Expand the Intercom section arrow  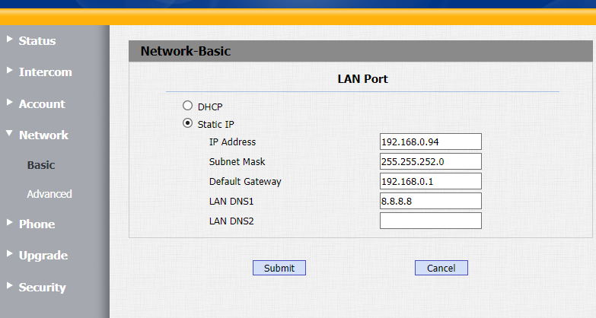click(x=9, y=71)
